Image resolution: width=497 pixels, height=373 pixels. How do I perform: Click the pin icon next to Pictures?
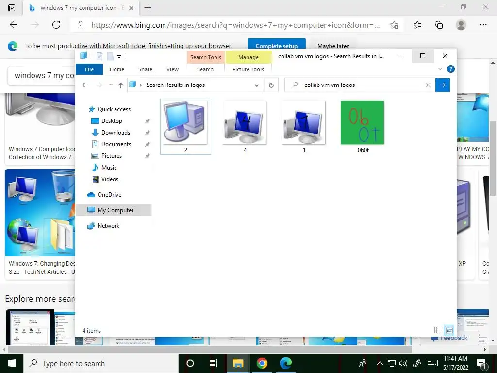[147, 156]
